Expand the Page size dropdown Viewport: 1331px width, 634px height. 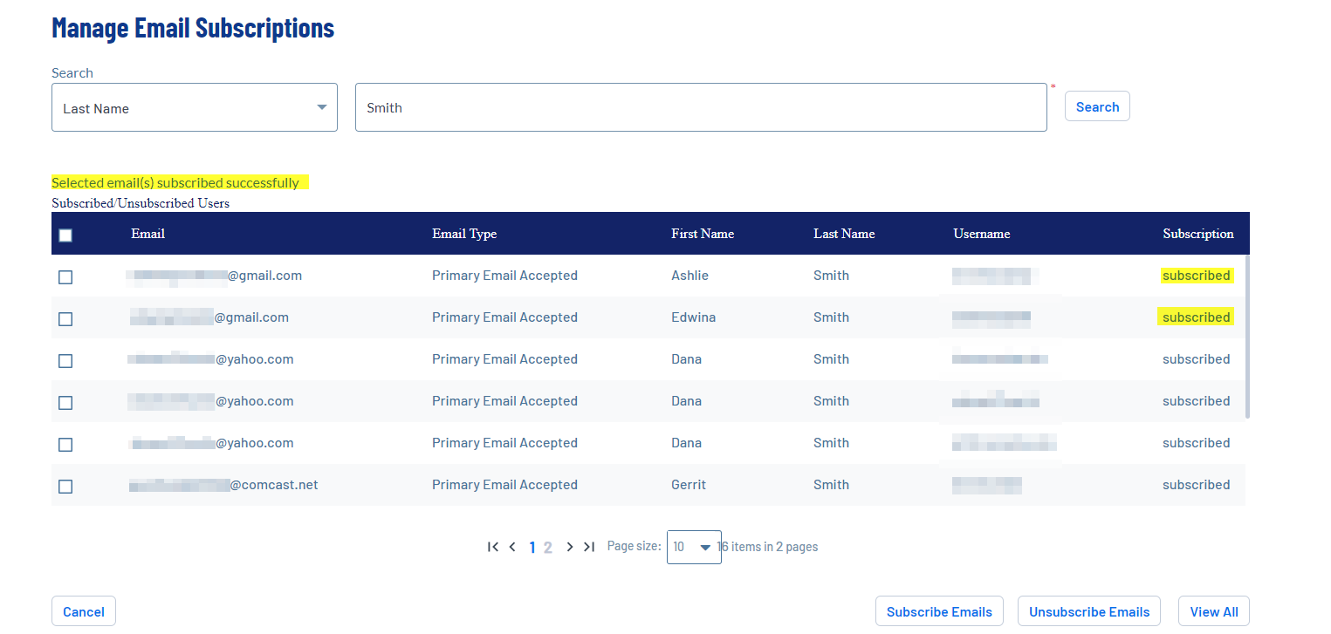694,547
